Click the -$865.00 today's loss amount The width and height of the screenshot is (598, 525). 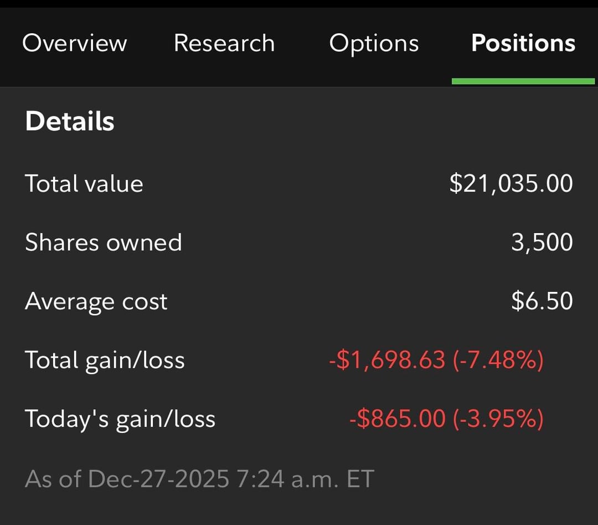(x=398, y=419)
